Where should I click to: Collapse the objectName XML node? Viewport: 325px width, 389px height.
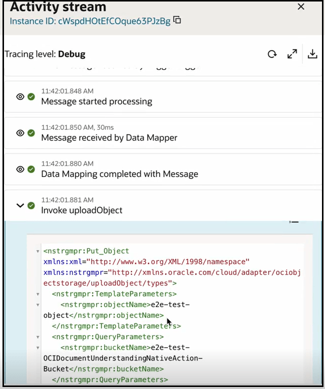pyautogui.click(x=37, y=305)
